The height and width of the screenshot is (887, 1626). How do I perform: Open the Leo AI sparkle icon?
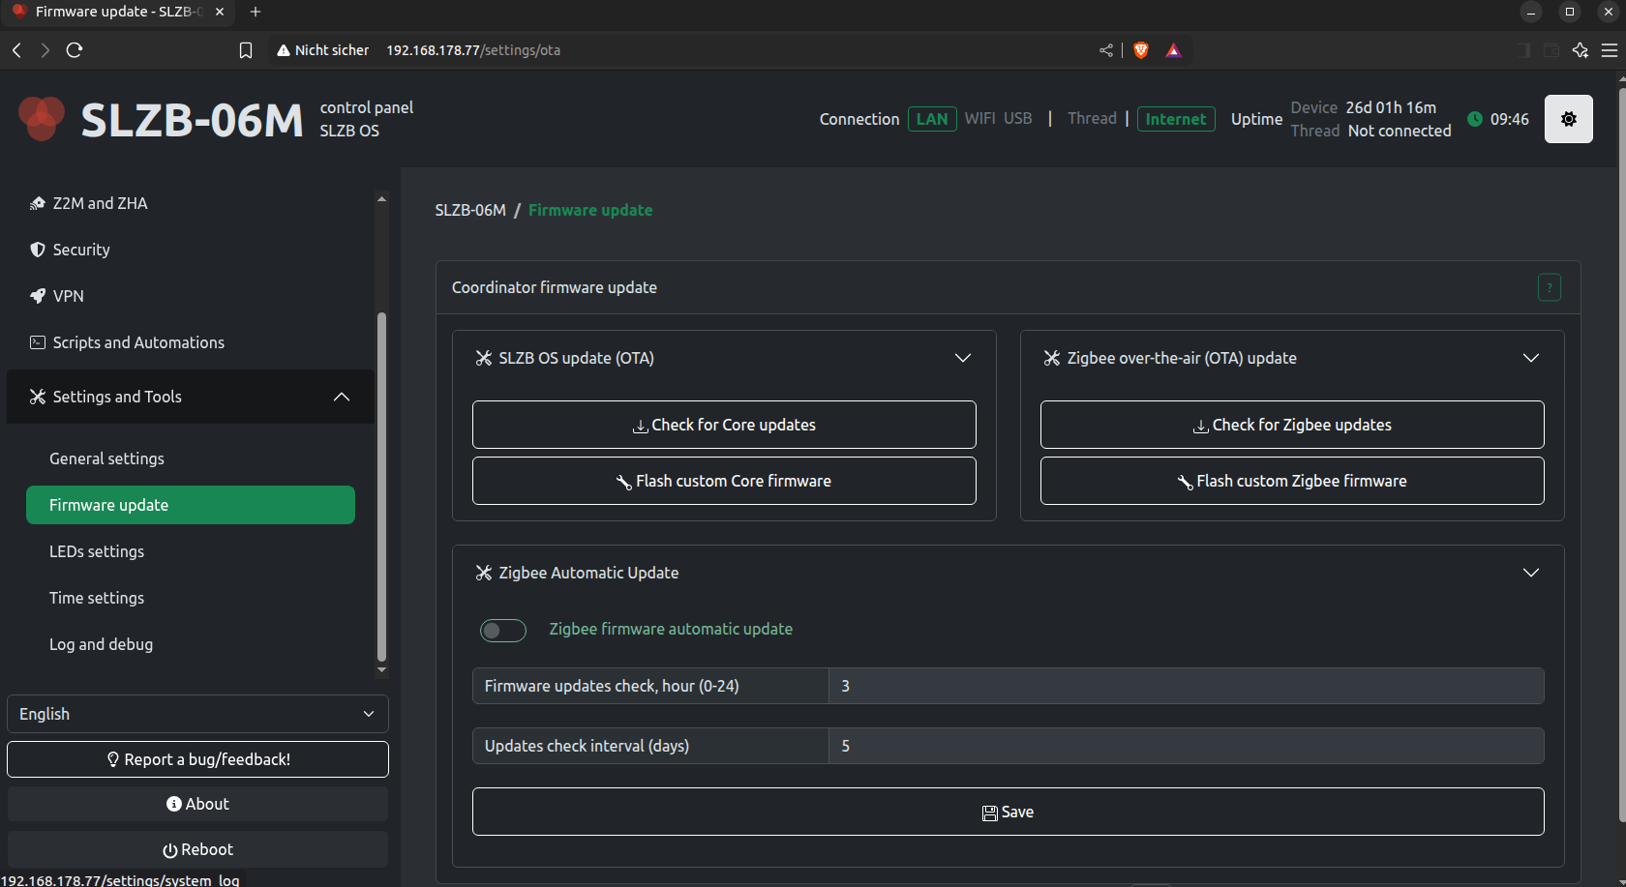click(1581, 50)
